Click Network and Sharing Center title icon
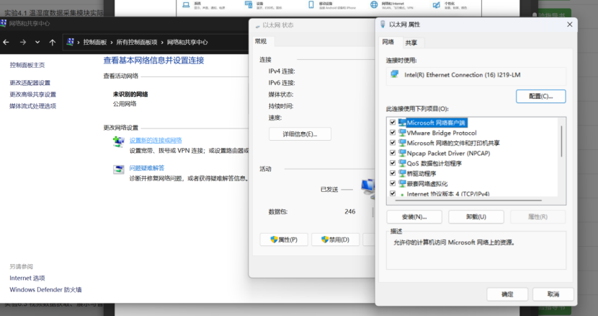This screenshot has height=316, width=598. click(x=4, y=23)
